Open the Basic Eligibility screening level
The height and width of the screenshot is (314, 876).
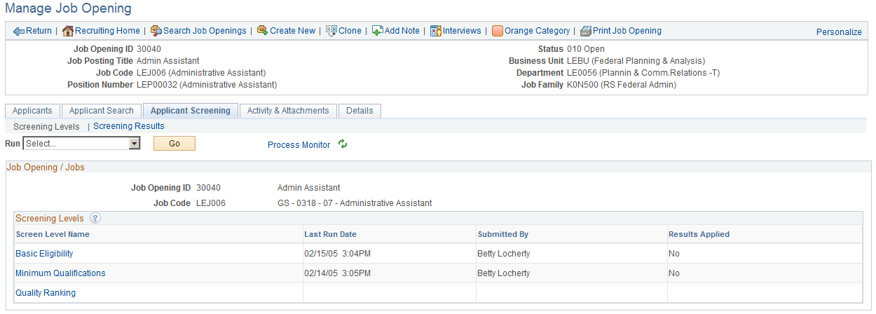click(x=44, y=254)
